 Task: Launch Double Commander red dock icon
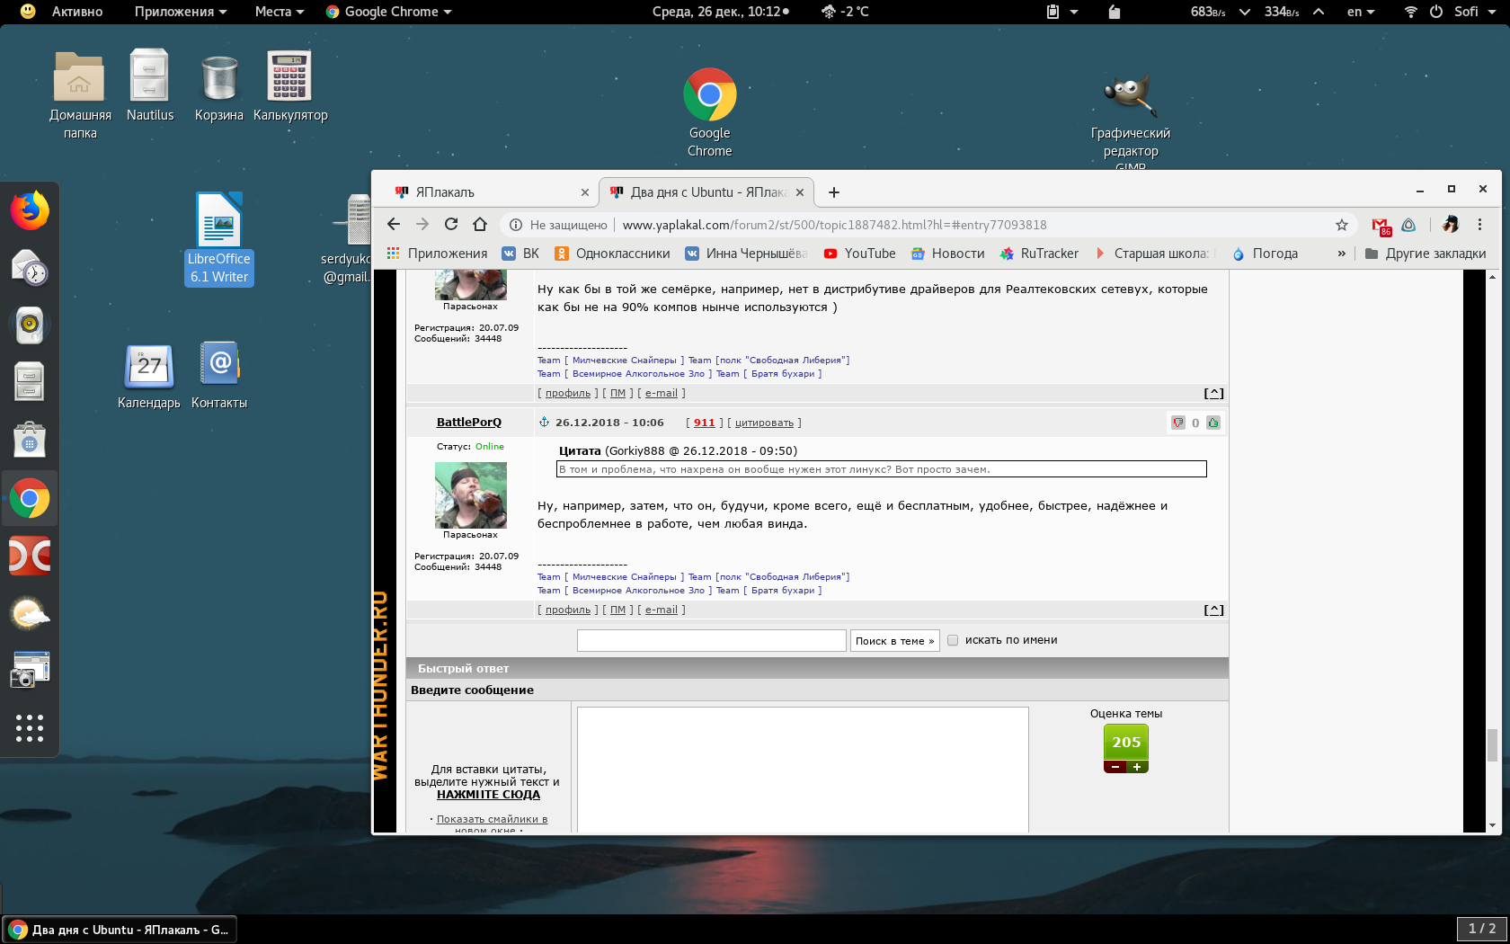pos(30,556)
